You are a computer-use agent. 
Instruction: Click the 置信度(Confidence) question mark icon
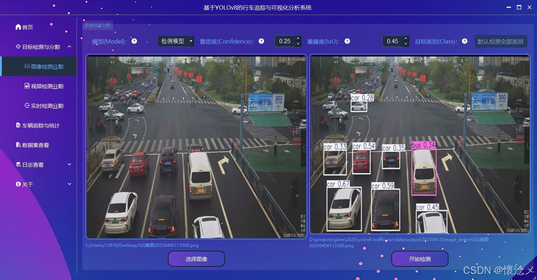pos(261,41)
